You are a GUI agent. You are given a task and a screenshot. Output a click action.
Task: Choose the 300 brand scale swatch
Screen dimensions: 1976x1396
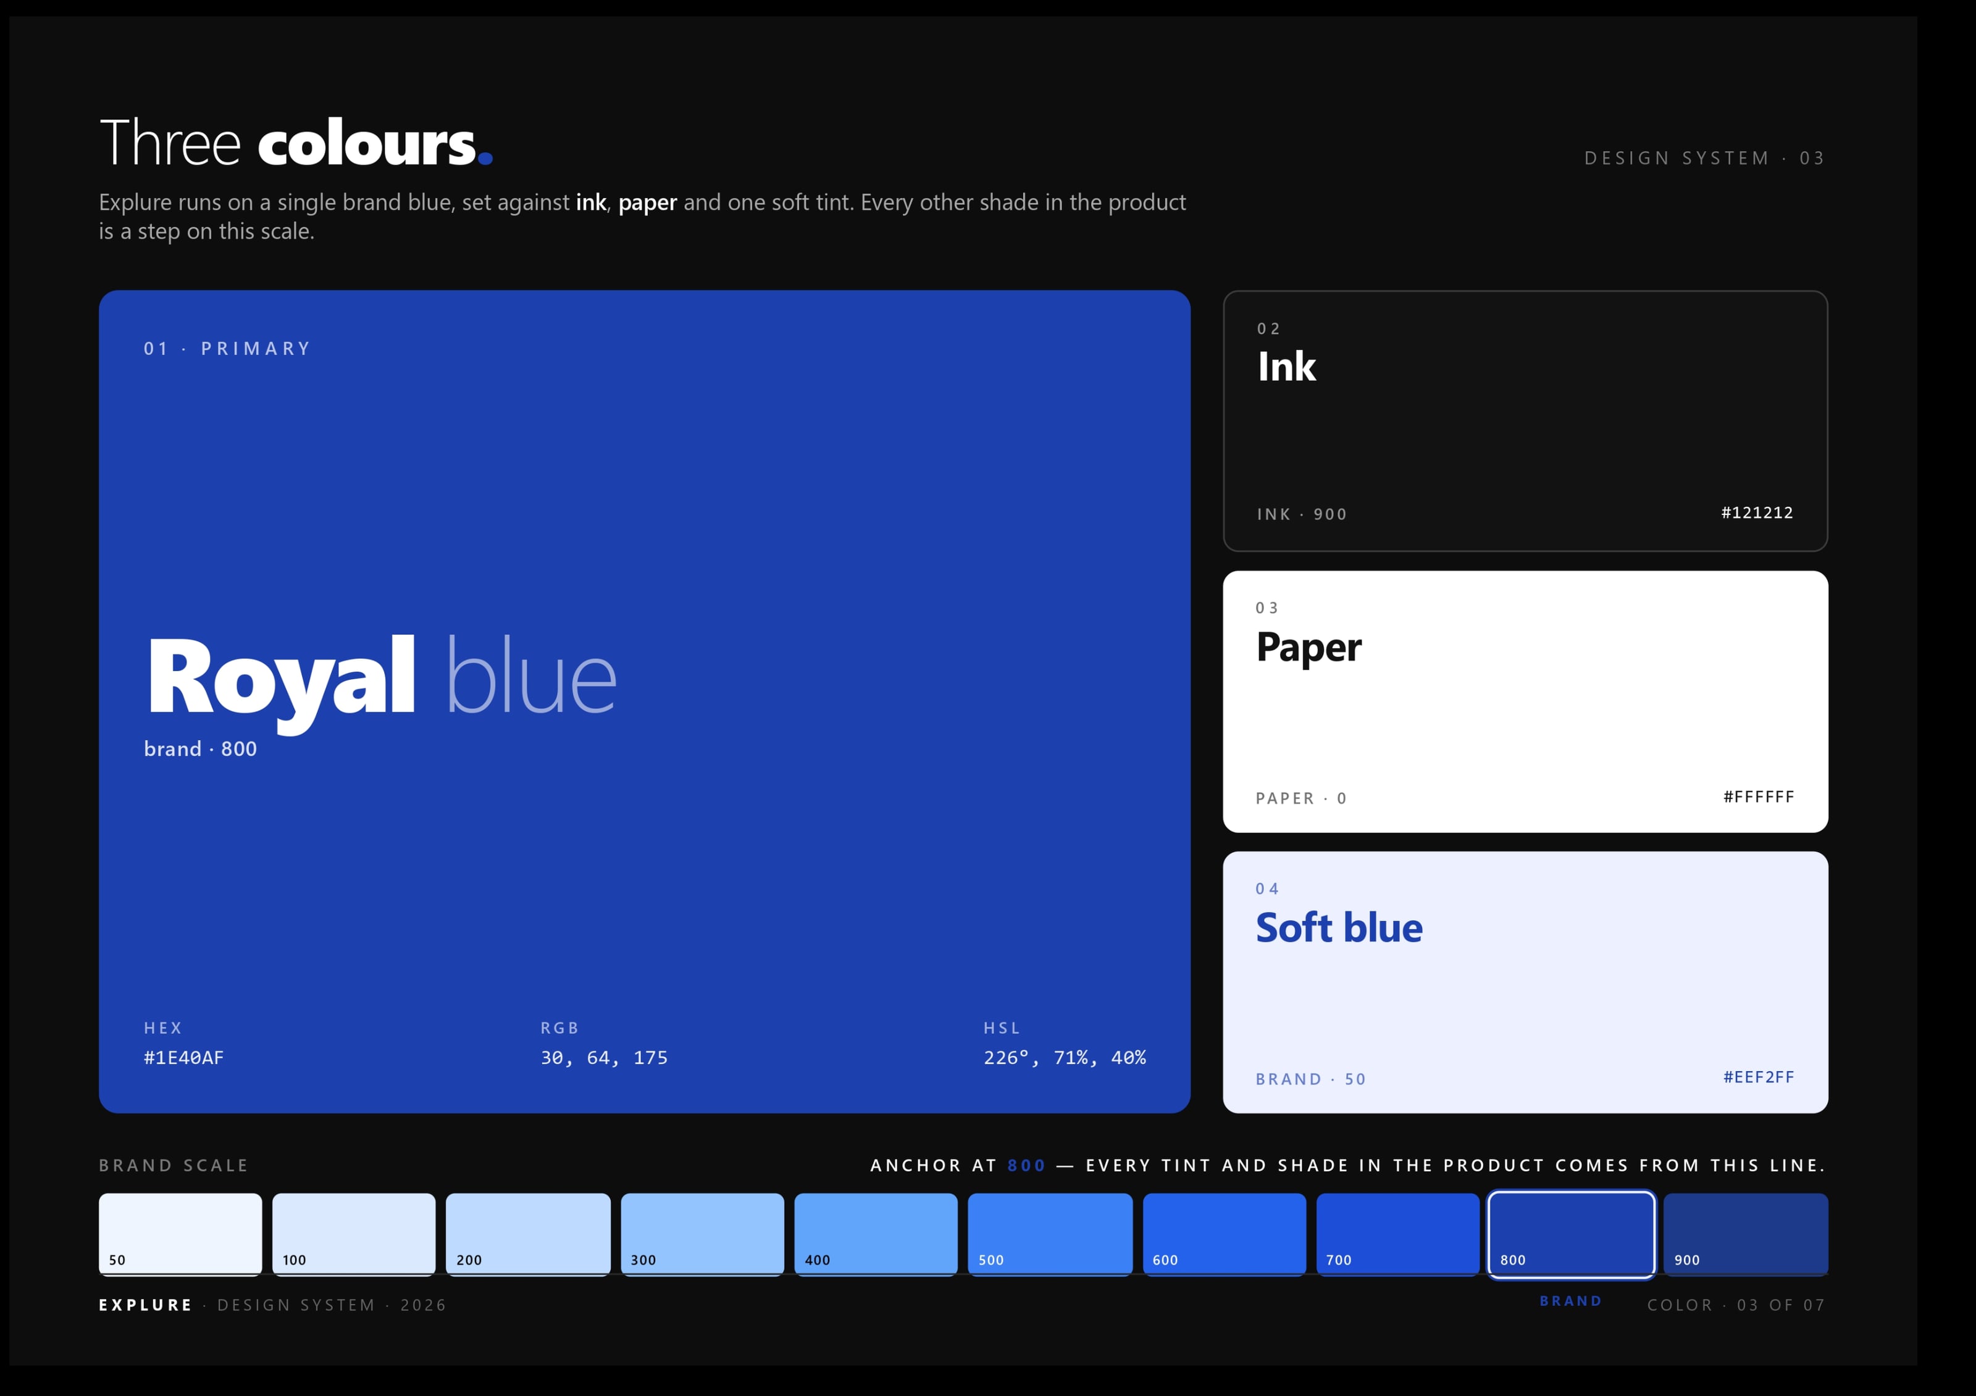[x=702, y=1234]
